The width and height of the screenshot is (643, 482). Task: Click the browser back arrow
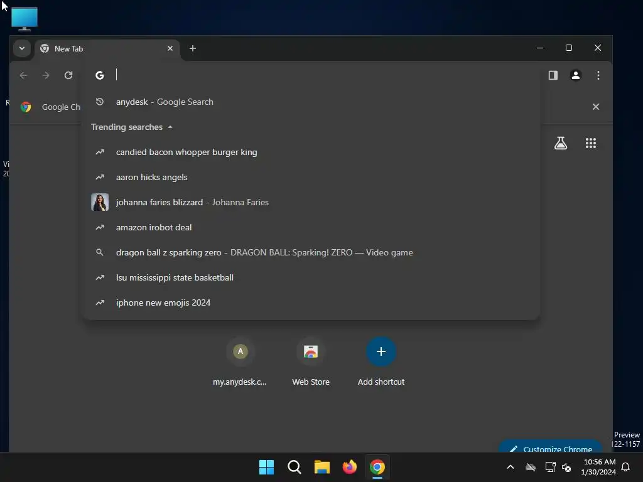pyautogui.click(x=23, y=75)
